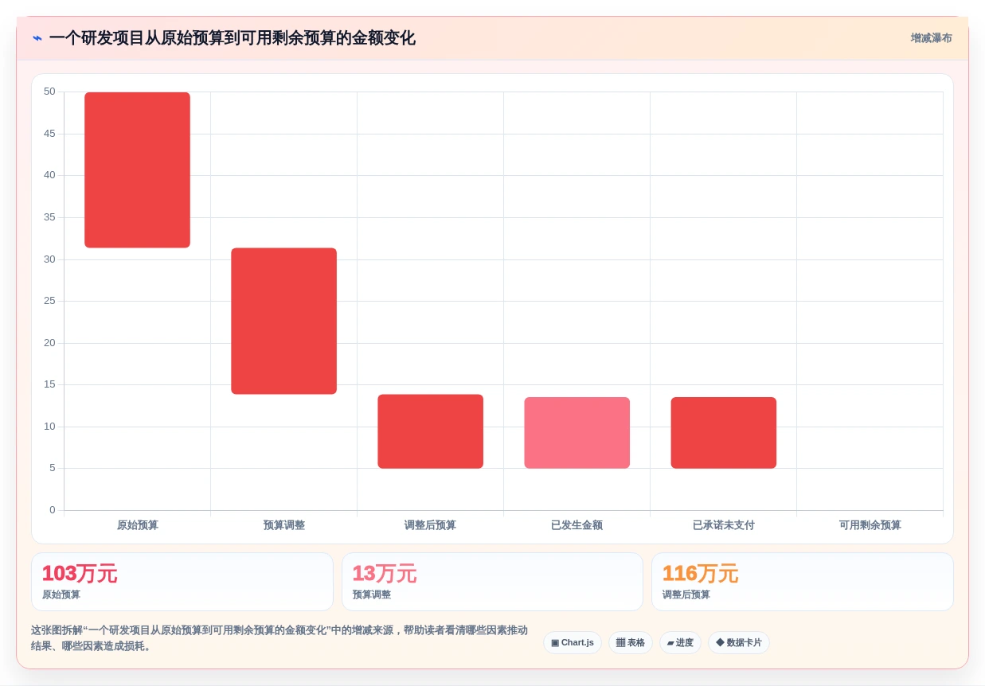Select the 原始预算 bar in the chart

(x=138, y=170)
